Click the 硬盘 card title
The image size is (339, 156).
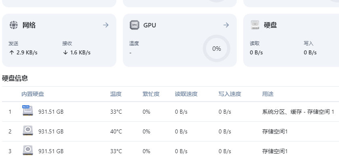(x=270, y=25)
